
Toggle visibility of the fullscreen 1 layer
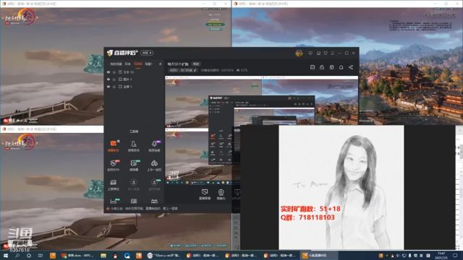109,87
